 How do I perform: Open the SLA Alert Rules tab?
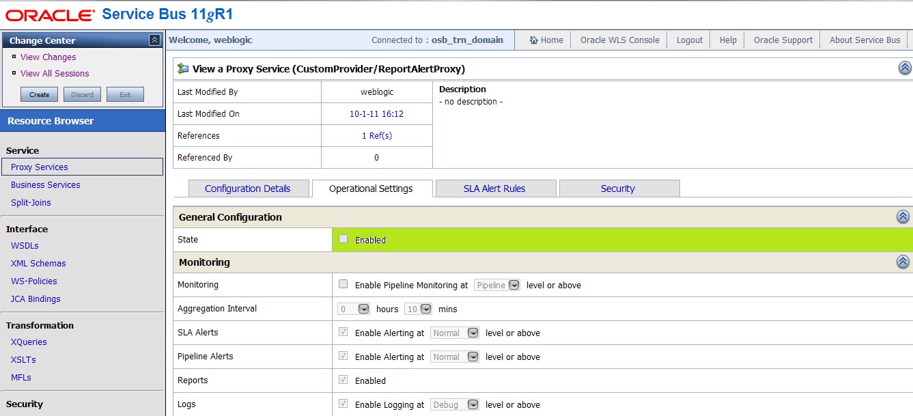[x=494, y=189]
